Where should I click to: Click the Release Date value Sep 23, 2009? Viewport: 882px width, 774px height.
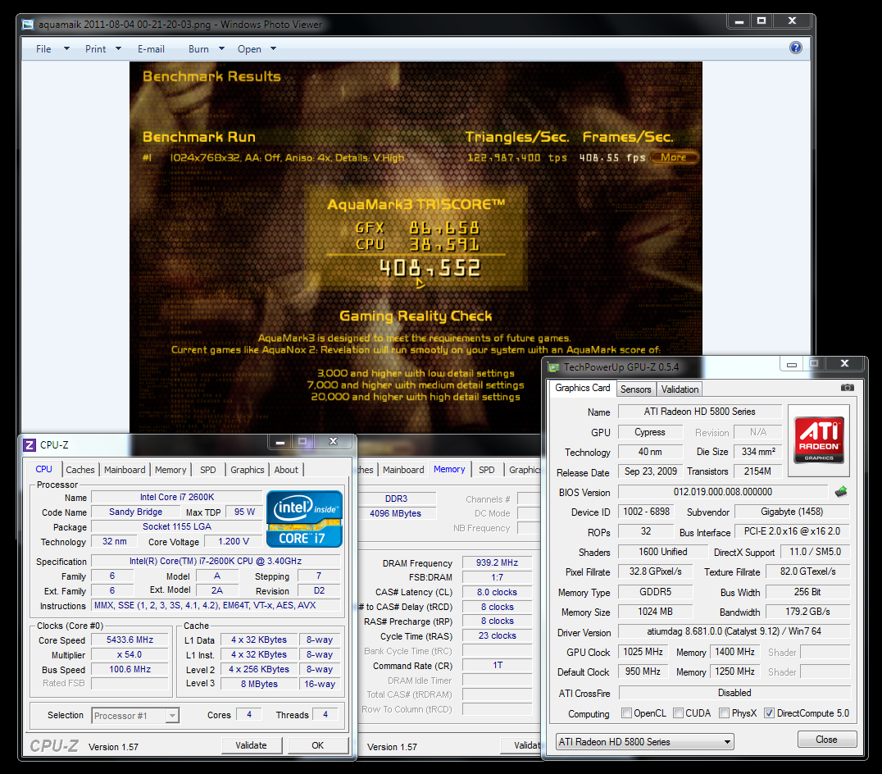tap(650, 471)
